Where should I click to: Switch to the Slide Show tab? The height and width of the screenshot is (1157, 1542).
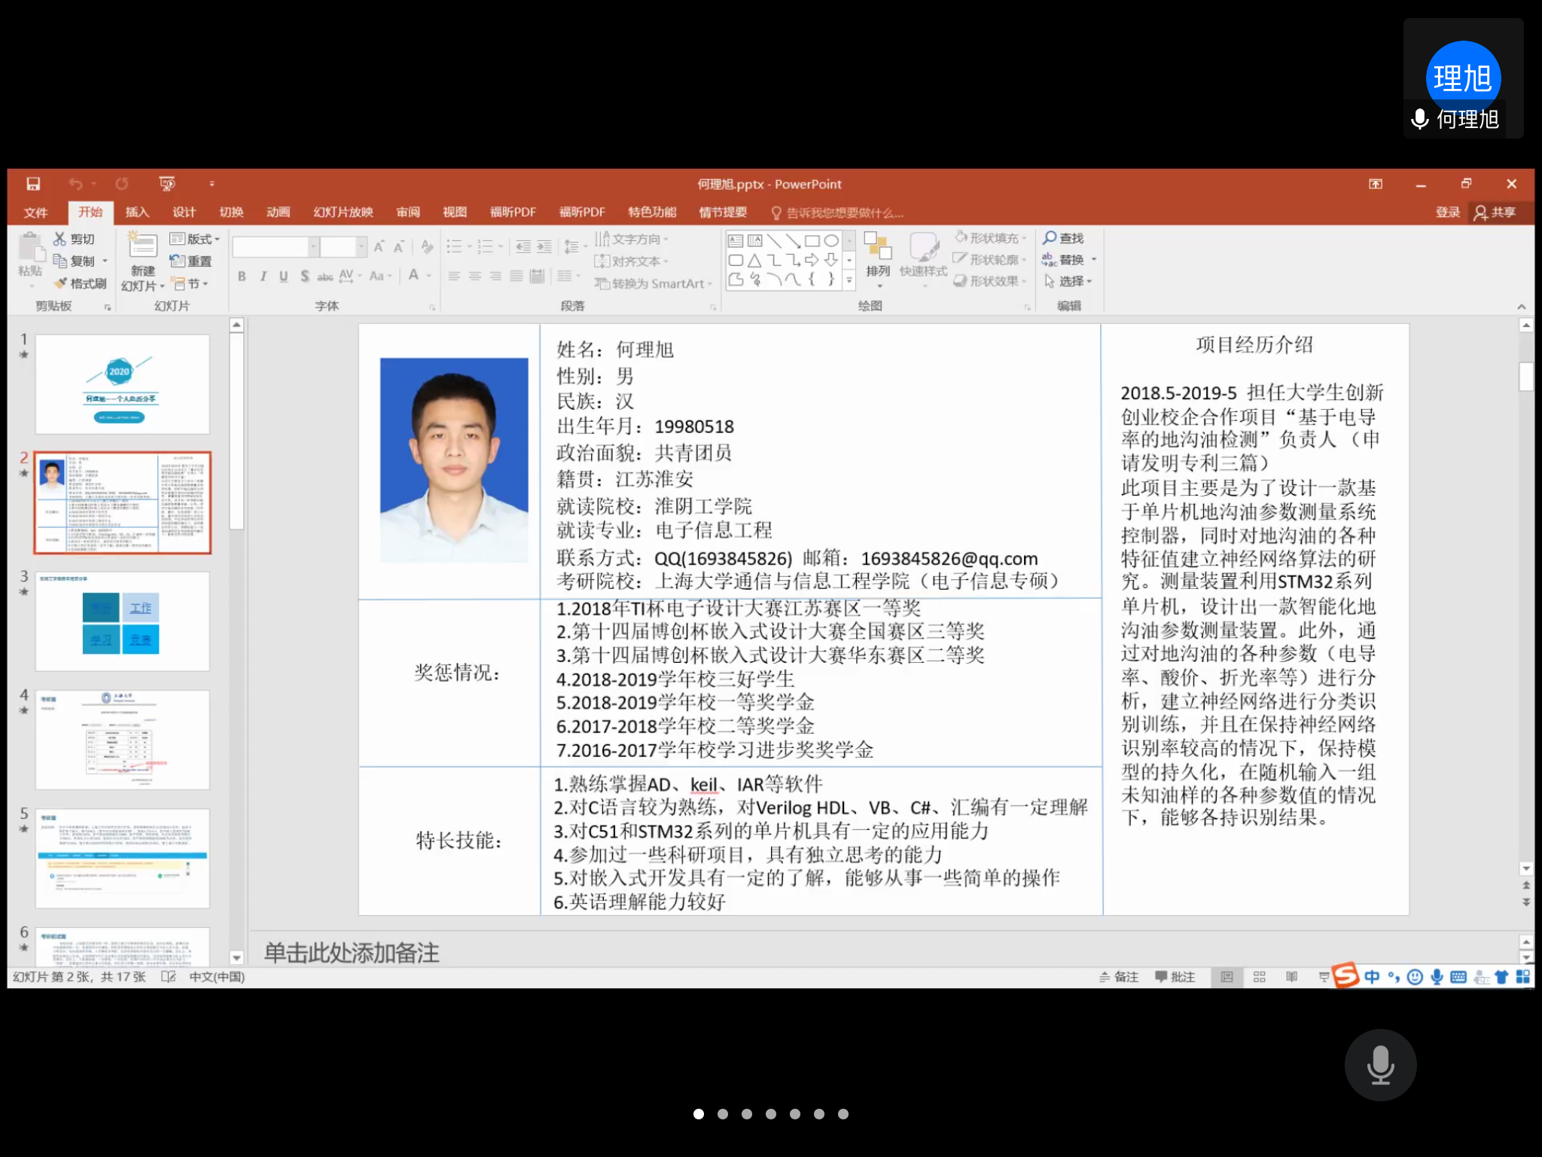point(343,212)
